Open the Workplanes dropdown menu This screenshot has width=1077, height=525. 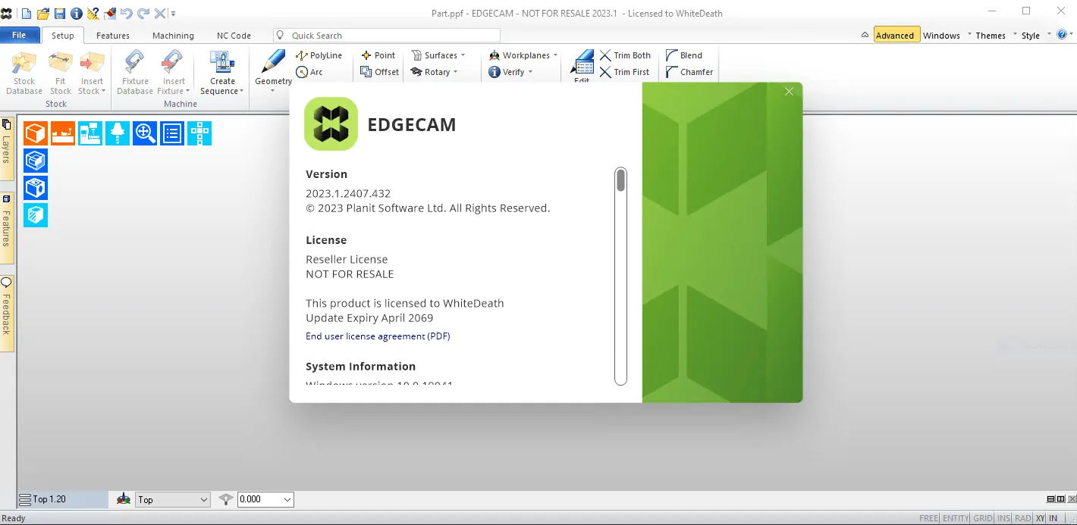point(523,55)
